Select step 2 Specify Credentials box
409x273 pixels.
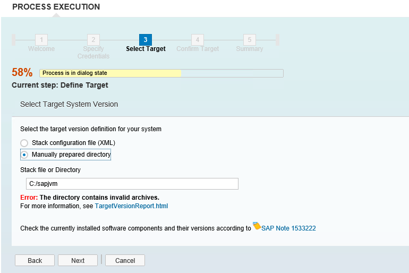point(93,40)
